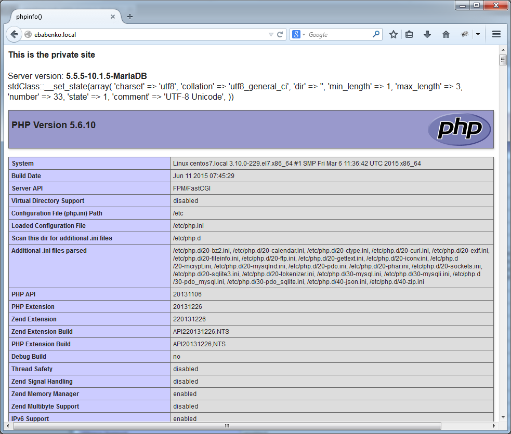This screenshot has height=434, width=511.
Task: Go to the home page icon
Action: (446, 34)
